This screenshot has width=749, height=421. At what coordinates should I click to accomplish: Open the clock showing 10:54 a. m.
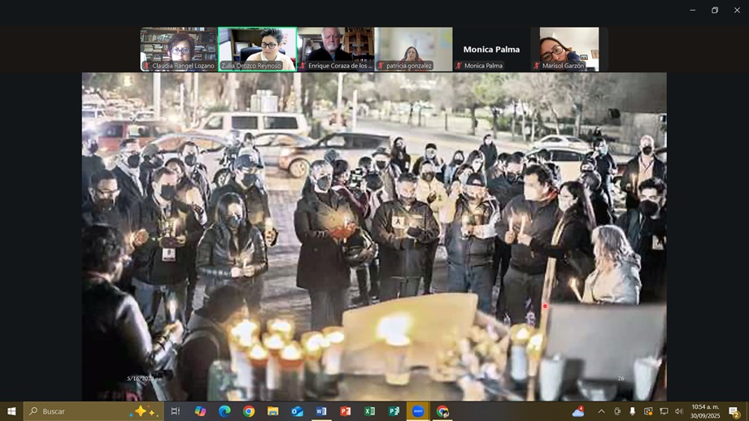[x=705, y=411]
